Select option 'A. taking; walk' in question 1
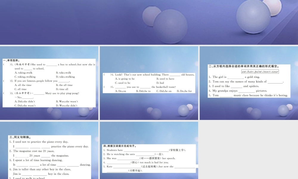Viewport: 298px width, 179px height. click(24, 72)
